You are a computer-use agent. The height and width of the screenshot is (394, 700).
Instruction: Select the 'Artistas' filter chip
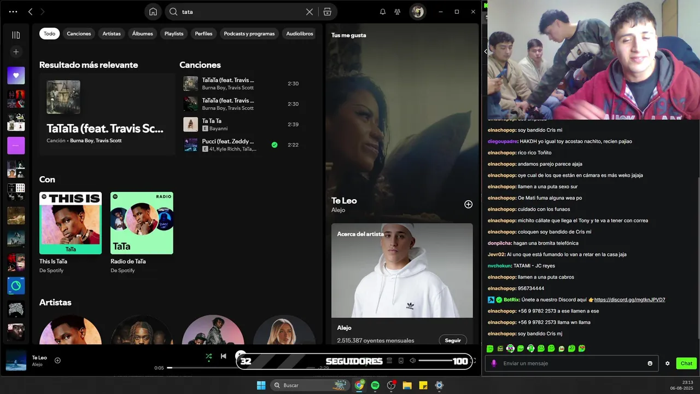112,33
